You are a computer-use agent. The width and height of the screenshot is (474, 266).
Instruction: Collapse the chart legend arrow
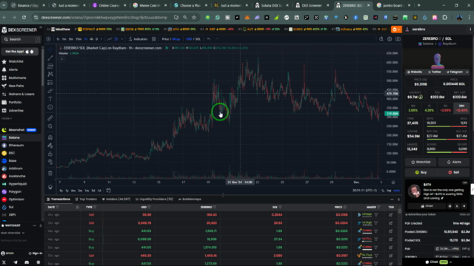[61, 59]
